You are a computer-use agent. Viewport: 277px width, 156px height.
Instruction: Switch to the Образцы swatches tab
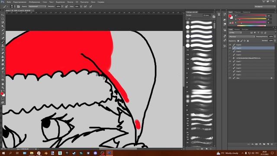(x=238, y=12)
